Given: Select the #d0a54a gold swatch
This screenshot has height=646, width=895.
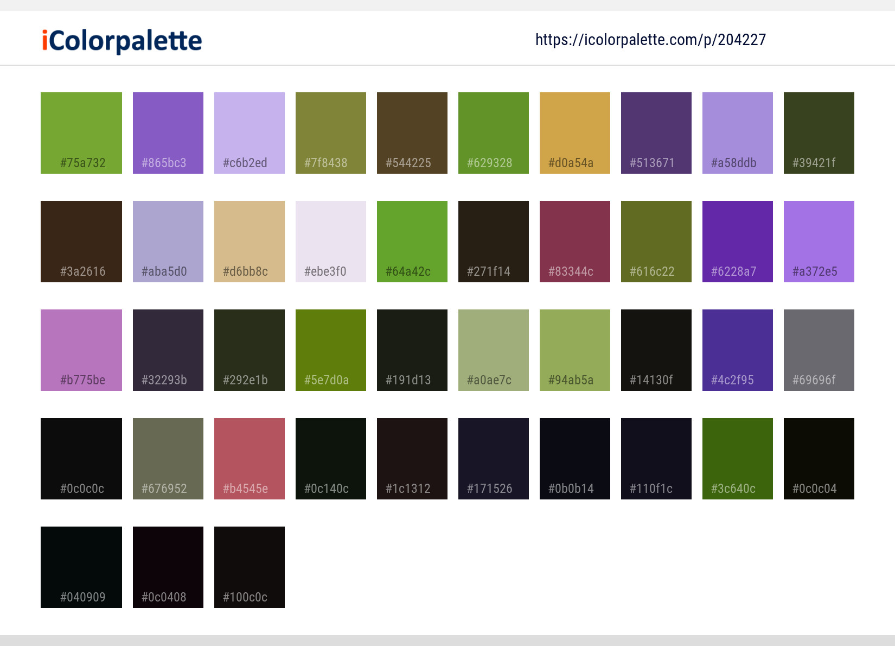Looking at the screenshot, I should pos(574,132).
